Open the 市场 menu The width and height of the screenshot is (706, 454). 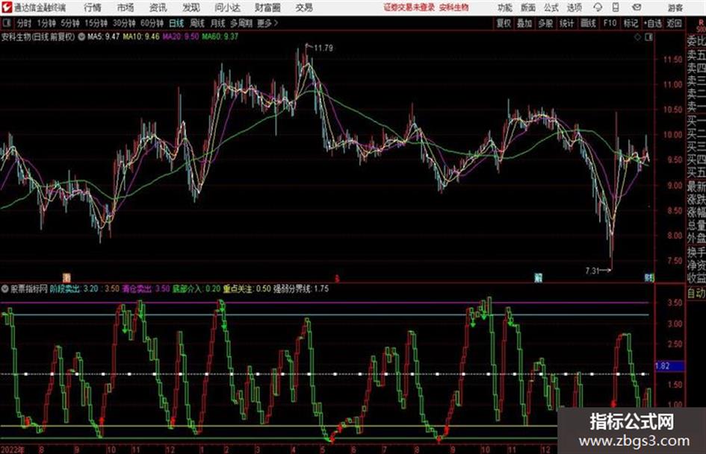pyautogui.click(x=126, y=7)
